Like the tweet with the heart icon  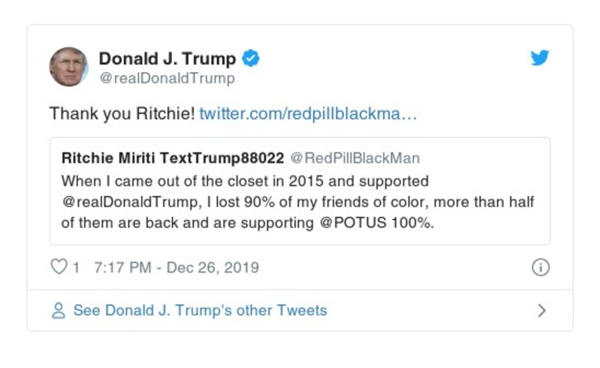tap(59, 267)
